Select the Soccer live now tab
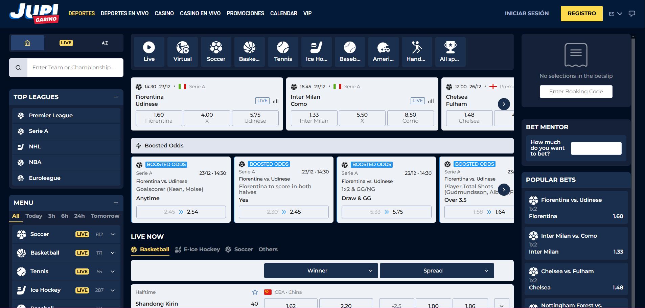 click(239, 250)
